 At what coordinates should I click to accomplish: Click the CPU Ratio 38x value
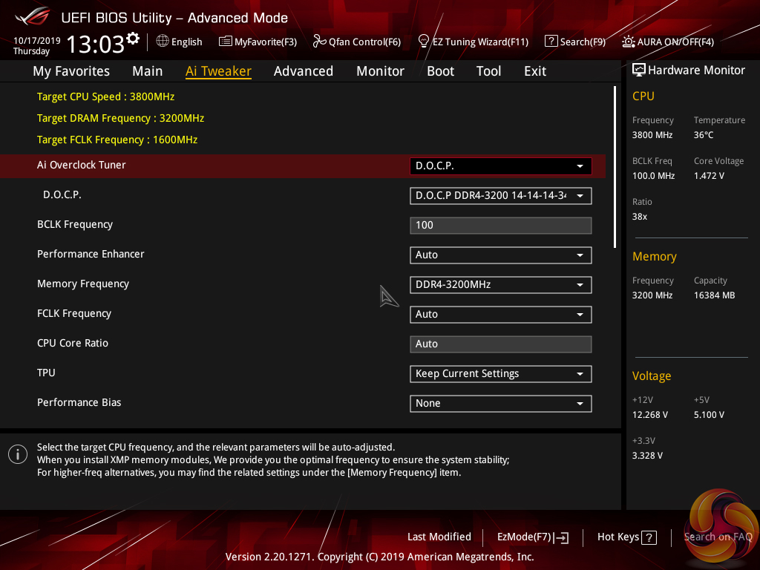[x=640, y=217]
